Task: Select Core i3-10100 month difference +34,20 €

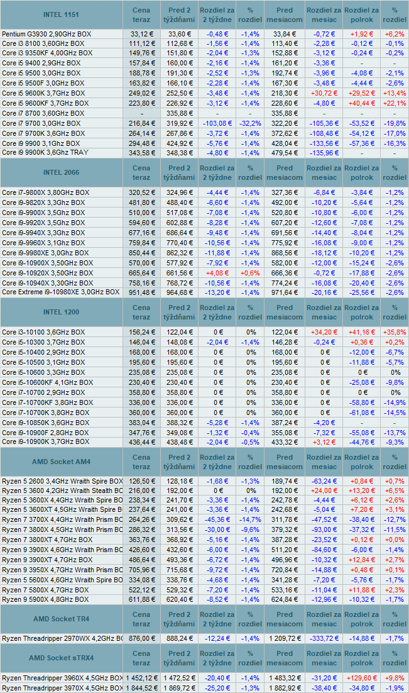Action: point(324,333)
